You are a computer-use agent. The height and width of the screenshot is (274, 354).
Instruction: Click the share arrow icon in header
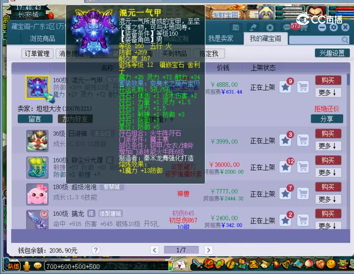(253, 27)
